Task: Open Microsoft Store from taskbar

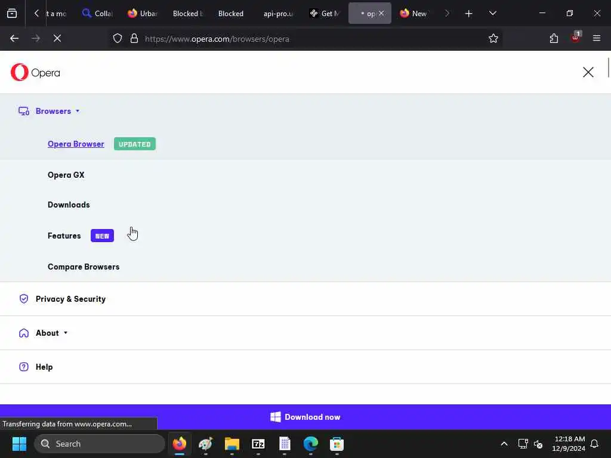Action: click(337, 444)
